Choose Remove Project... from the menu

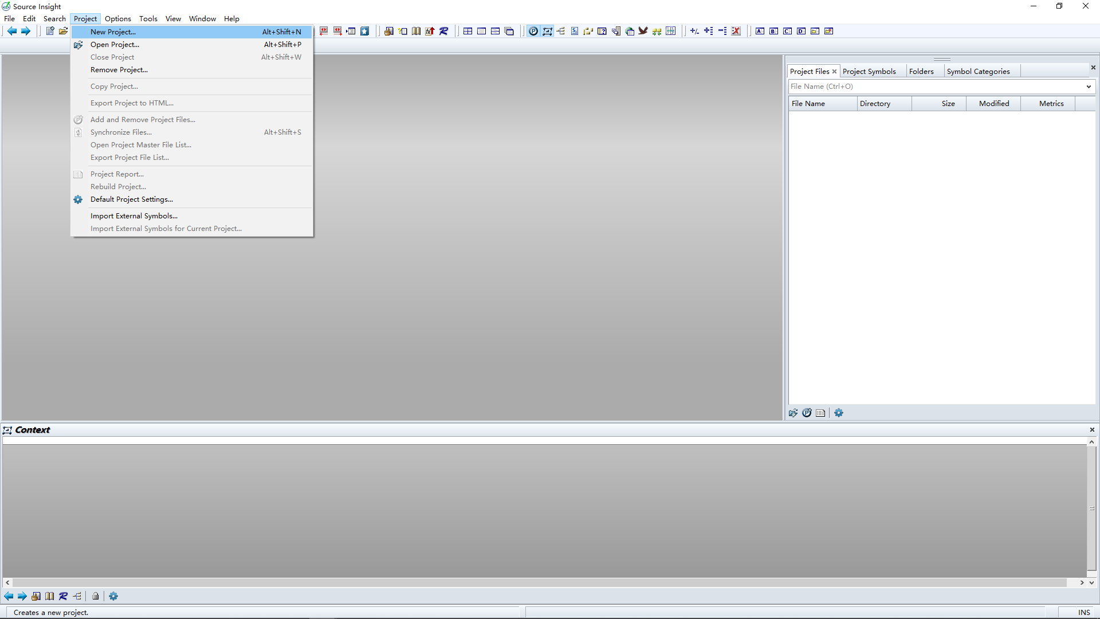(192, 70)
